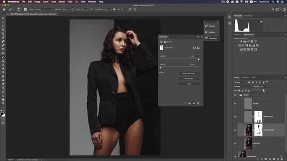Toggle lock image pixels brush icon
The image size is (287, 161).
point(243,90)
